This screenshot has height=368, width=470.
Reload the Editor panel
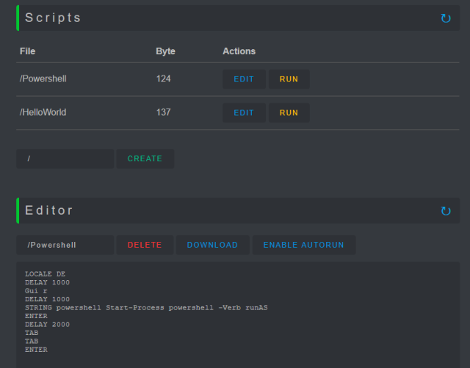point(446,211)
